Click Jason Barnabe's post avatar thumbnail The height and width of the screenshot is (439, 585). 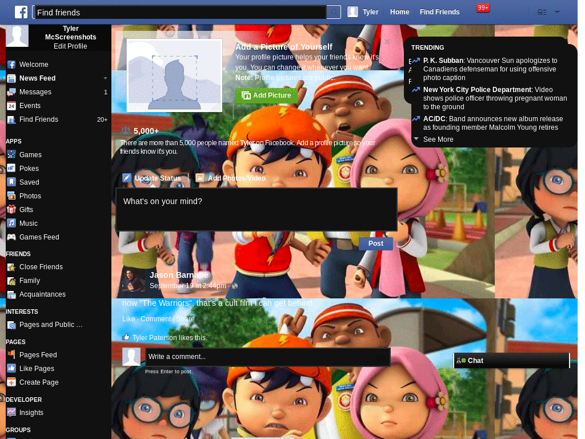pos(133,280)
